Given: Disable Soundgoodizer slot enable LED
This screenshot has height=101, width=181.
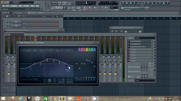Looking at the screenshot, I should click(152, 44).
